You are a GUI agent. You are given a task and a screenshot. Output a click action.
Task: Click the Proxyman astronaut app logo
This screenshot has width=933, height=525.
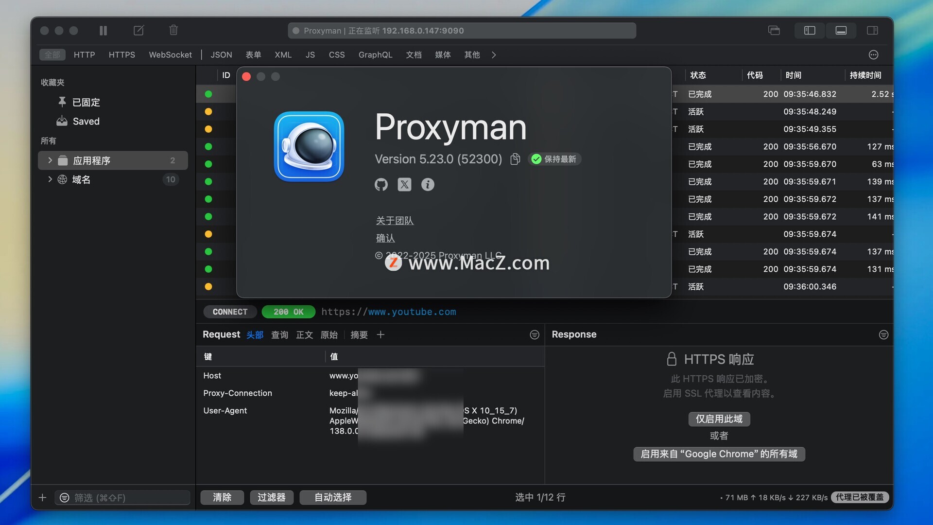[x=309, y=146]
